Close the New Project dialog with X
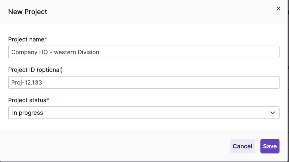The image size is (289, 162). [279, 9]
